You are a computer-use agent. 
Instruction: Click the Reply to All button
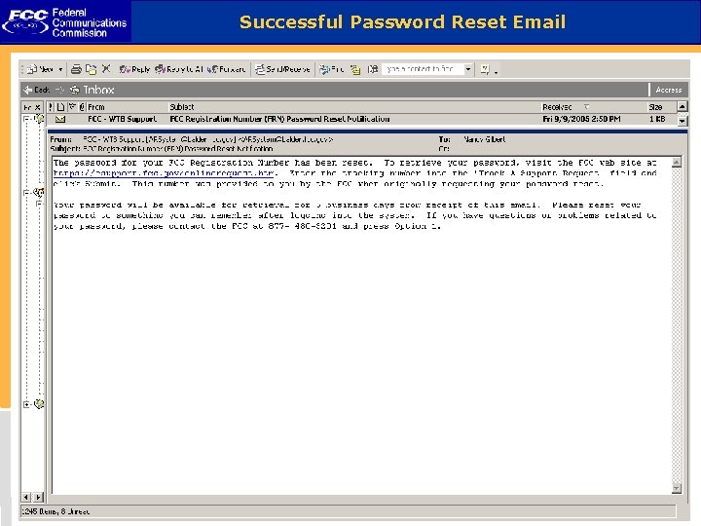pos(179,69)
